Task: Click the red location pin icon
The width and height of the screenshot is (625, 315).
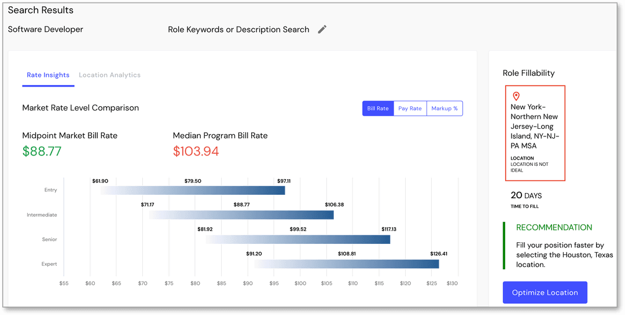Action: pos(516,97)
